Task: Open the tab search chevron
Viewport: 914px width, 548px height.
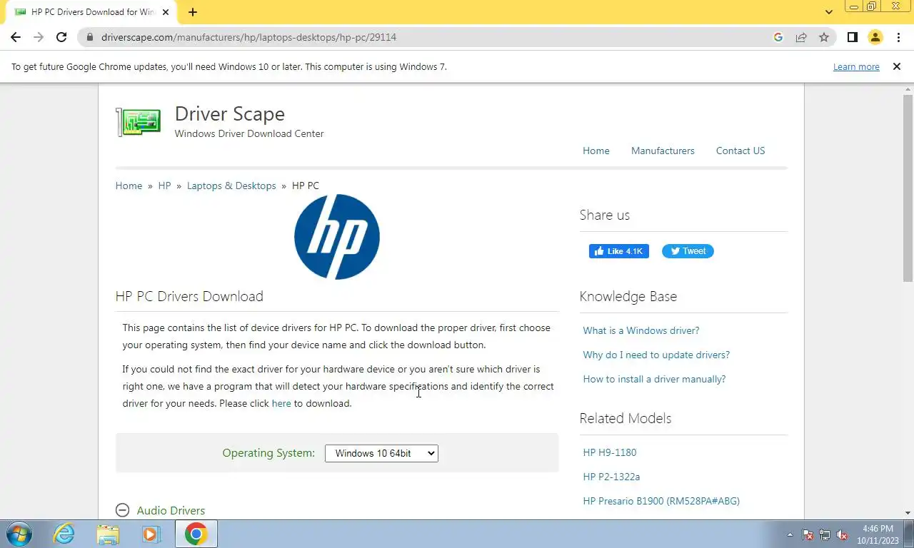Action: [x=828, y=12]
